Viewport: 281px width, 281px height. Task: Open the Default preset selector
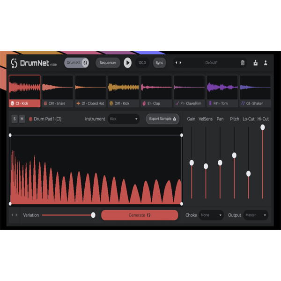click(x=211, y=63)
